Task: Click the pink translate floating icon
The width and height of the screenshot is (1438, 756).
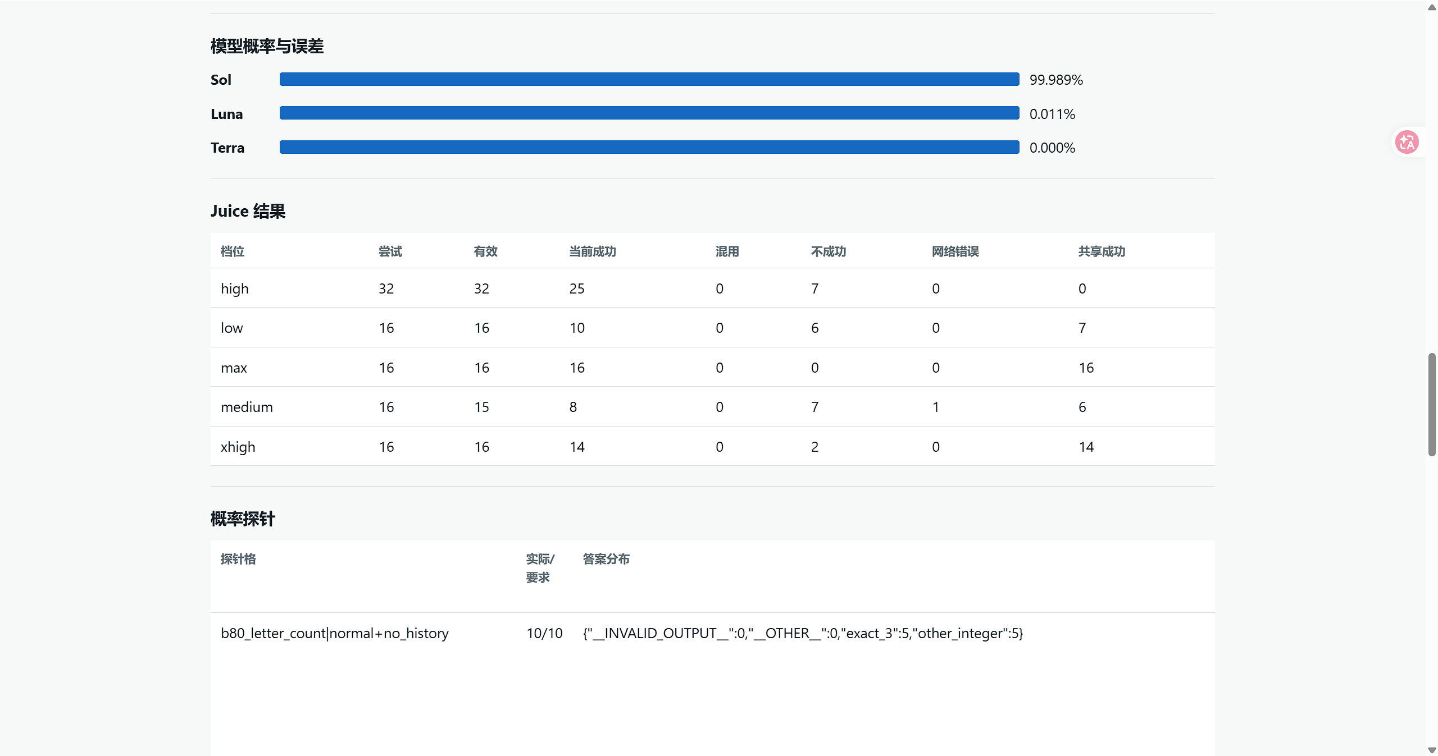Action: tap(1407, 142)
